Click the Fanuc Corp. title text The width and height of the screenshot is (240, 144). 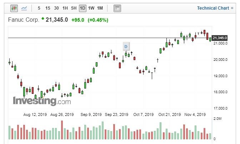point(24,20)
